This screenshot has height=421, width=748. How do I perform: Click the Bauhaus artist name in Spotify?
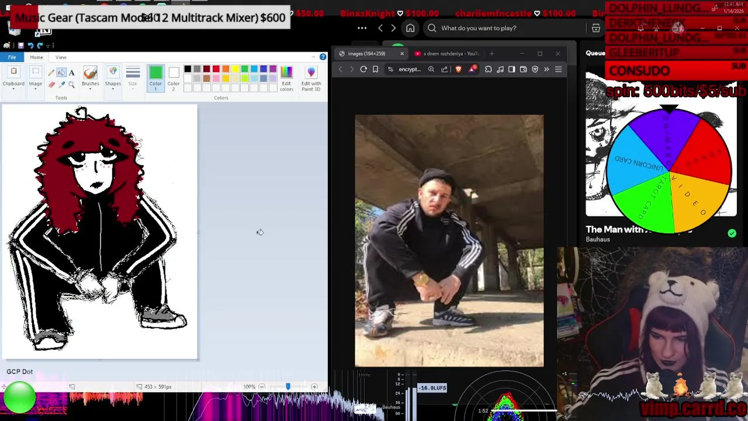598,239
